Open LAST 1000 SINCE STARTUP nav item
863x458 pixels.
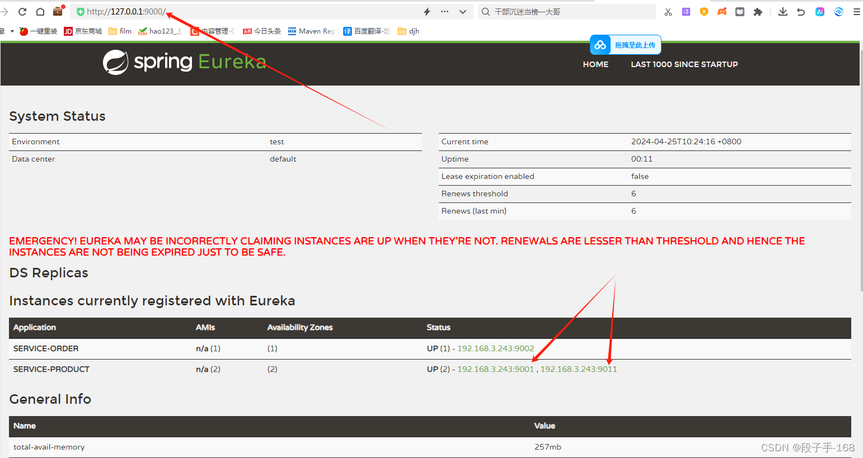pos(684,64)
